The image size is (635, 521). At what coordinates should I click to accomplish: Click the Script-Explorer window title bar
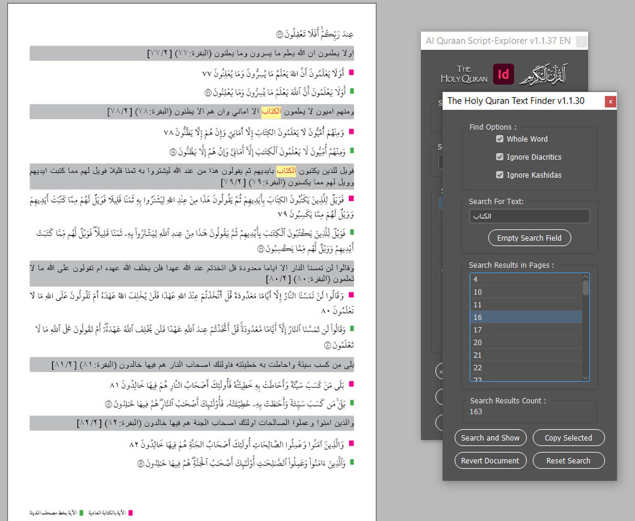pos(504,41)
